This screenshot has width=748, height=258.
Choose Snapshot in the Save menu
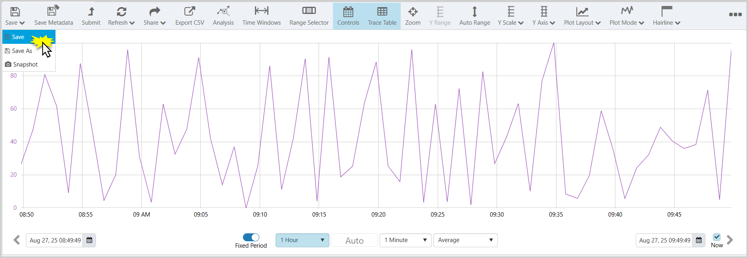coord(25,64)
